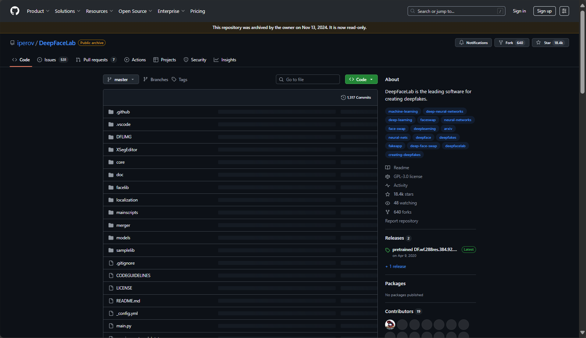Open the Insights tab

225,60
